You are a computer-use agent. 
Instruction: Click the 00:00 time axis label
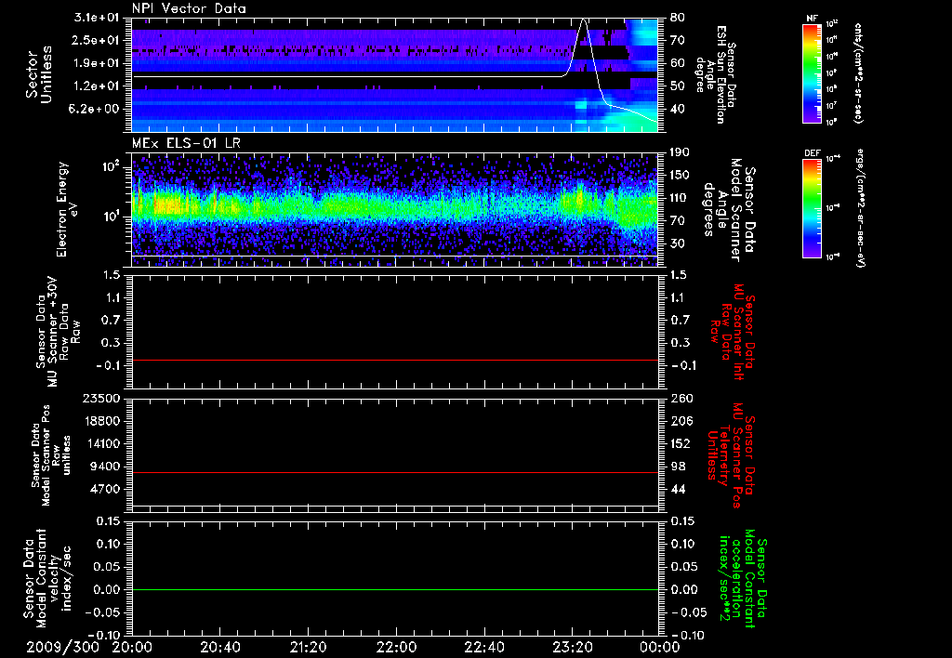(x=658, y=646)
